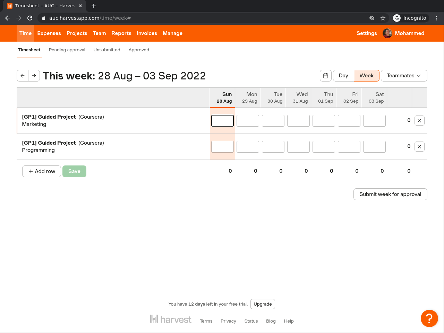Go to the next week arrow
The width and height of the screenshot is (444, 333).
click(x=34, y=76)
